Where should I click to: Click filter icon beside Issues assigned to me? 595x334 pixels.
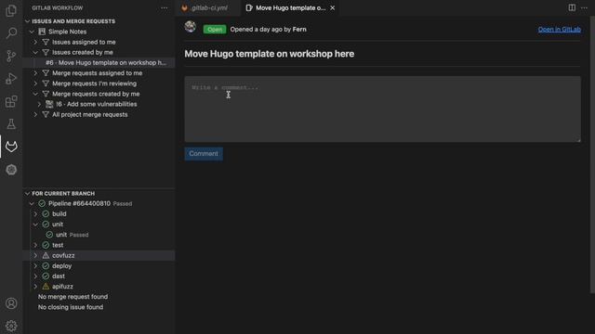(x=46, y=42)
